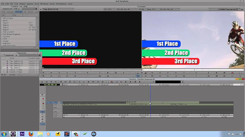Open the Bin menu
This screenshot has height=137, width=245.
12,4
